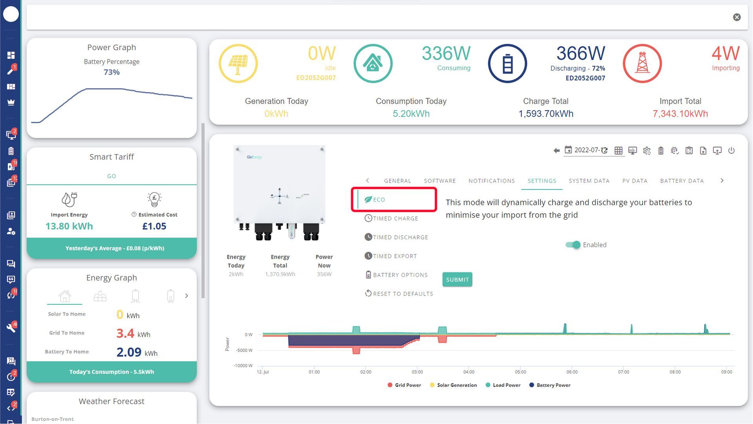The height and width of the screenshot is (424, 753).
Task: Switch to the Settings tab
Action: tap(542, 181)
